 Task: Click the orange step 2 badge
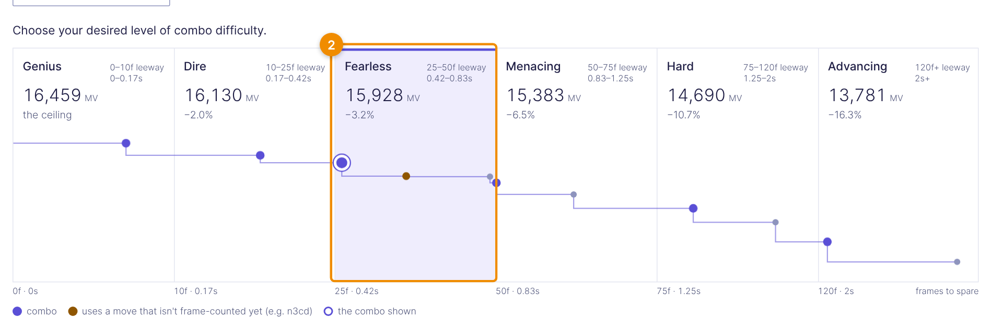click(331, 45)
